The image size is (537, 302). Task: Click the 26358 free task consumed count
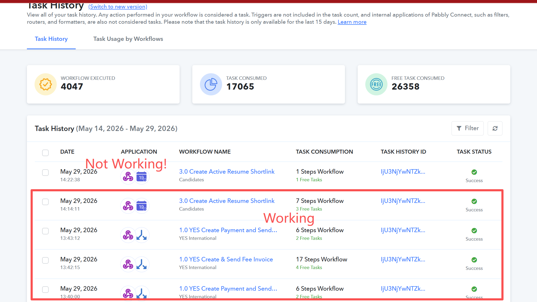(x=405, y=86)
